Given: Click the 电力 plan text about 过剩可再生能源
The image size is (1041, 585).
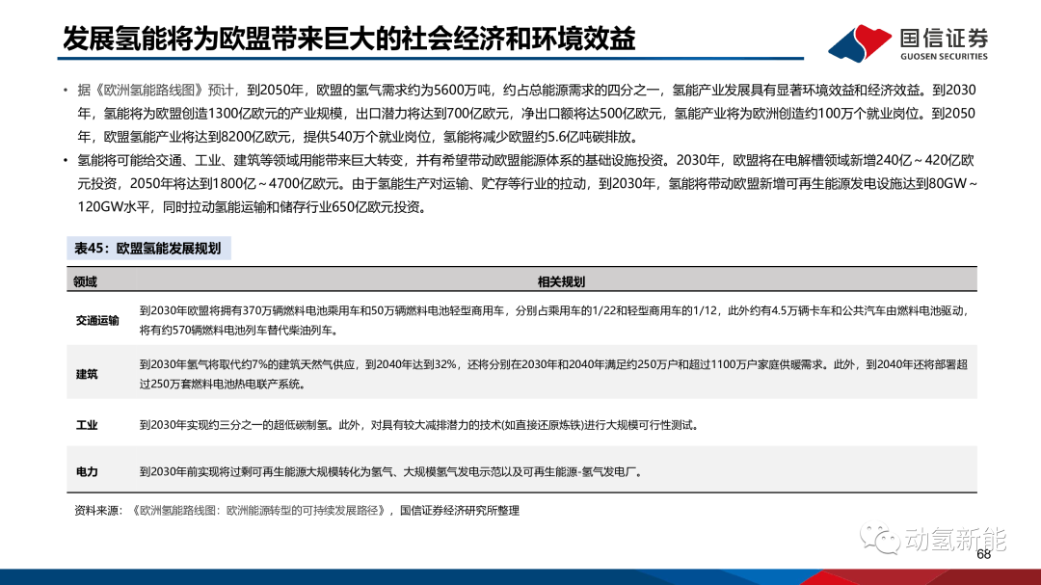Looking at the screenshot, I should [391, 472].
